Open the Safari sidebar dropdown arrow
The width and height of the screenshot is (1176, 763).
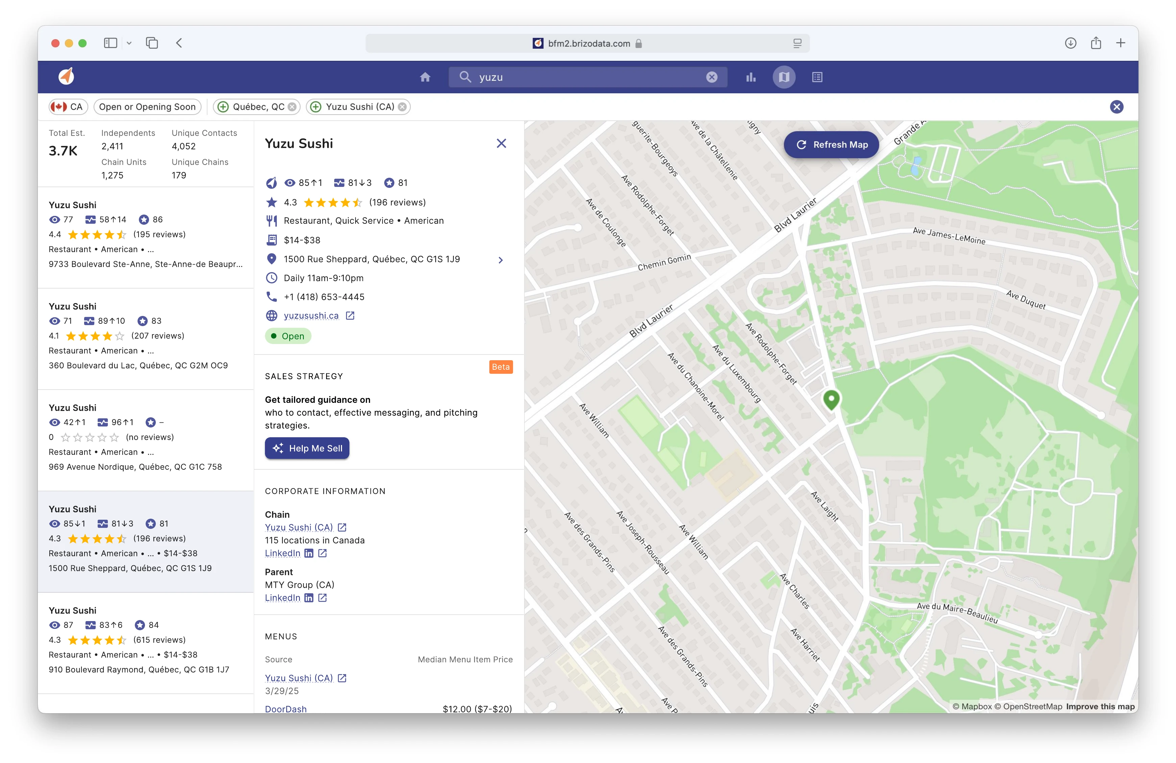[129, 43]
